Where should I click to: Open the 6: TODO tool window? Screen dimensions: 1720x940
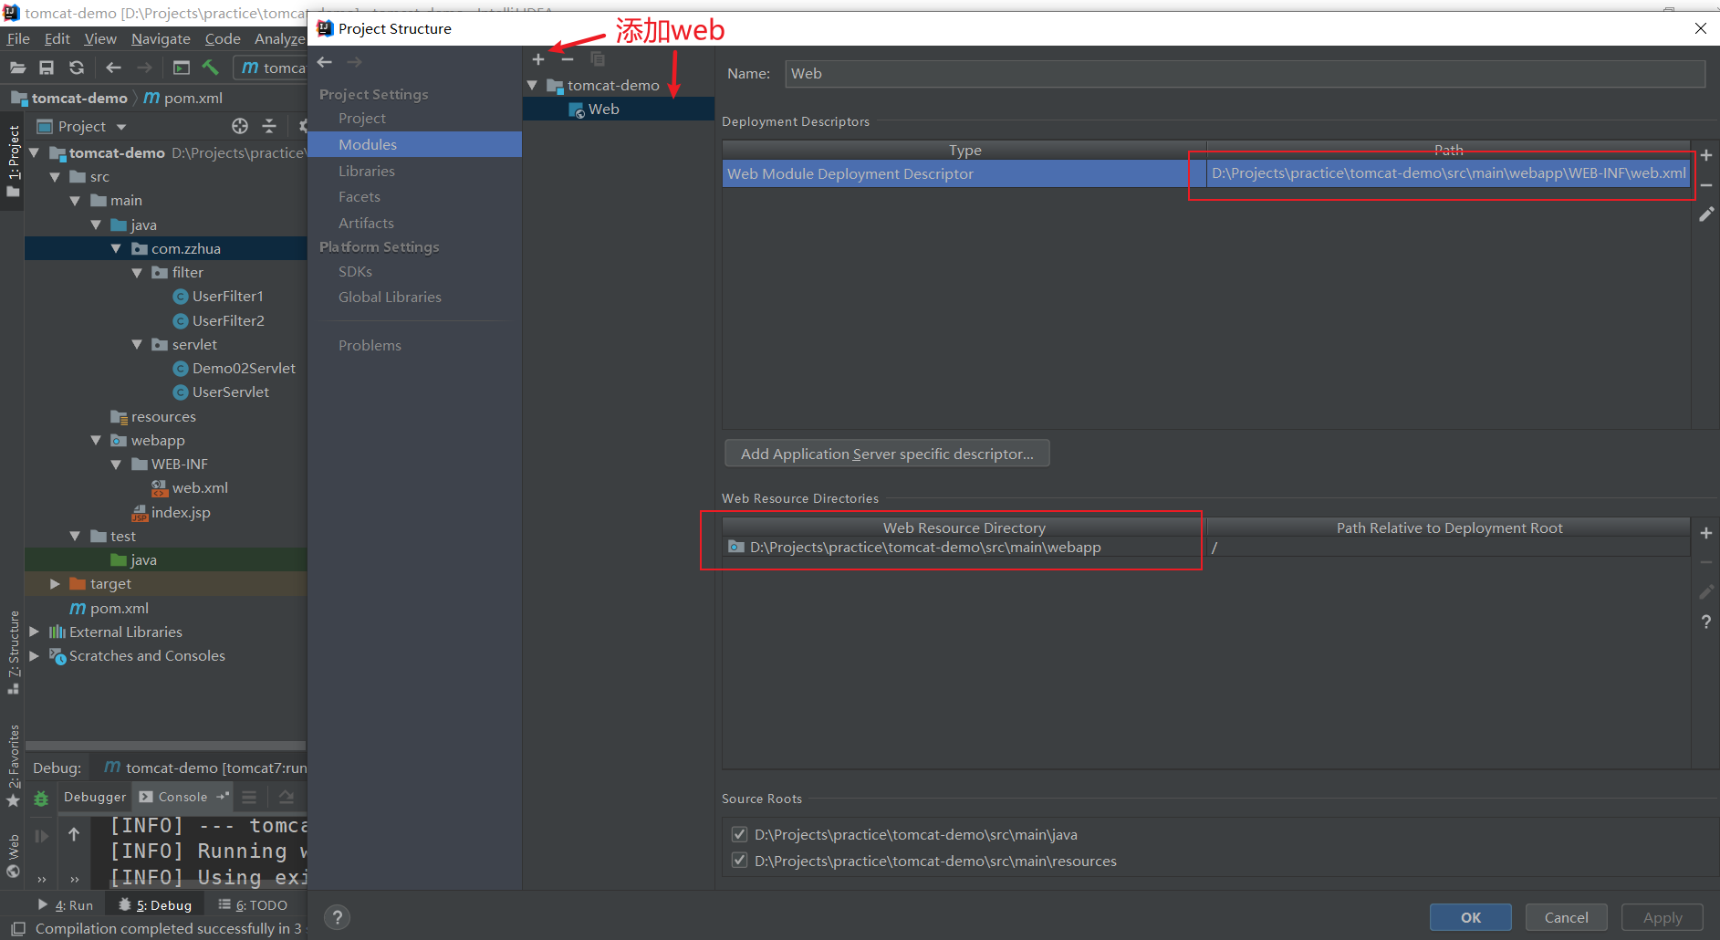253,905
